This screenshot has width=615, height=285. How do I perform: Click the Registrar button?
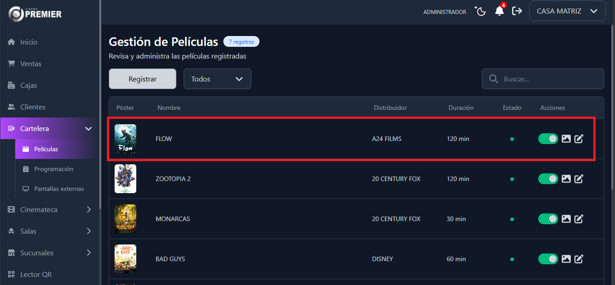142,79
